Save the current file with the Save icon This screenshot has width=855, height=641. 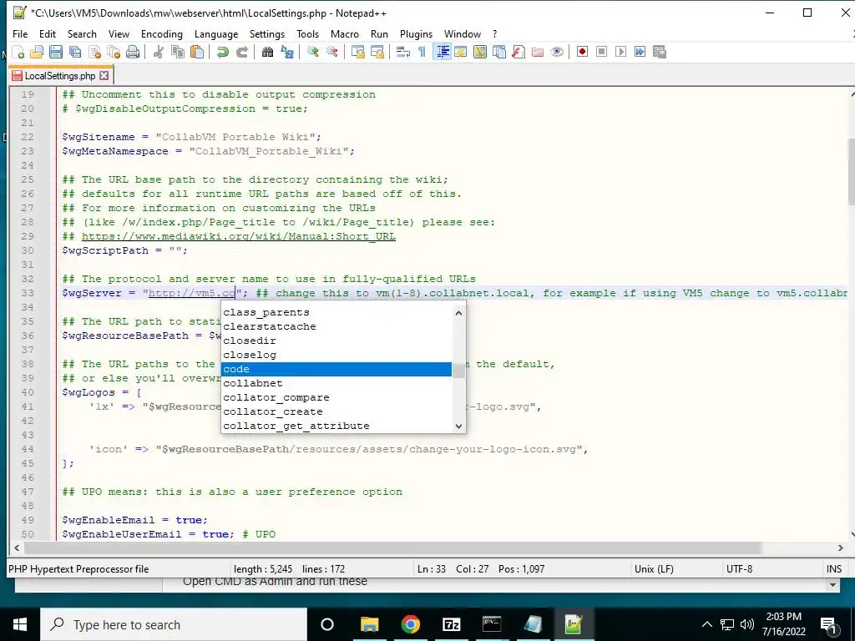(x=56, y=52)
